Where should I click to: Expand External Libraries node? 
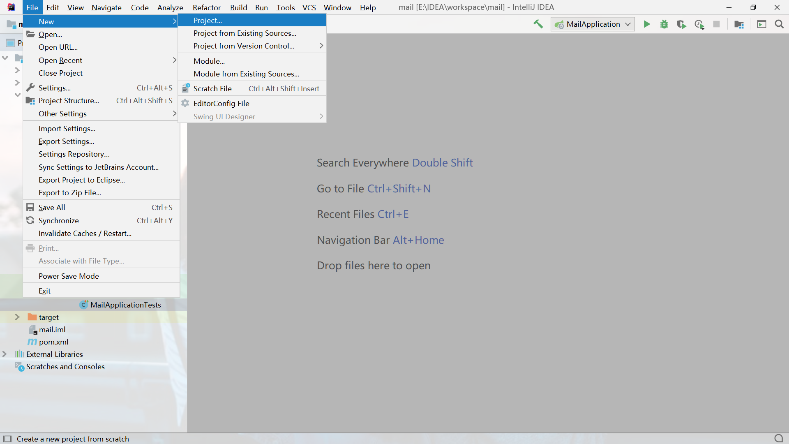tap(5, 354)
